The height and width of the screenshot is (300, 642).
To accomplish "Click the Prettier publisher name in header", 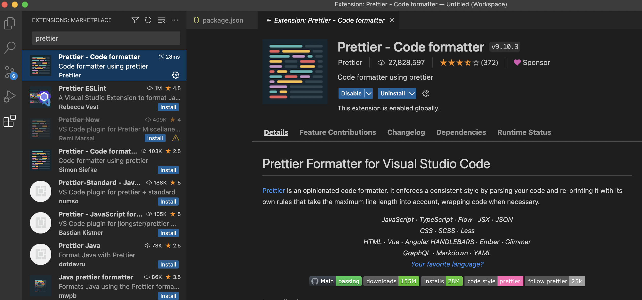I will point(350,62).
